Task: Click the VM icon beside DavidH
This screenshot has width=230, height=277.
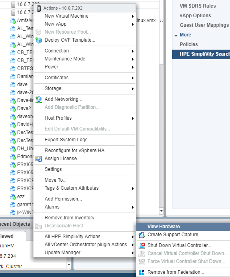Action: click(x=13, y=125)
